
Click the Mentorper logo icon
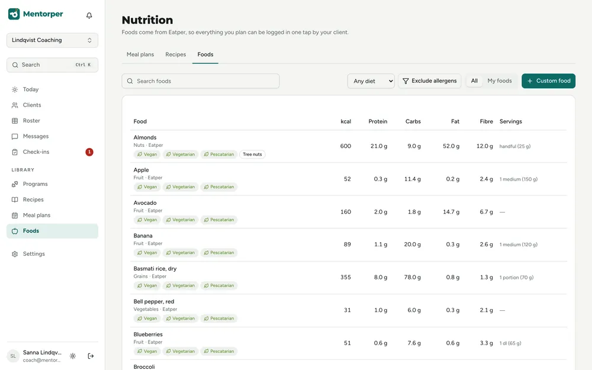coord(14,14)
